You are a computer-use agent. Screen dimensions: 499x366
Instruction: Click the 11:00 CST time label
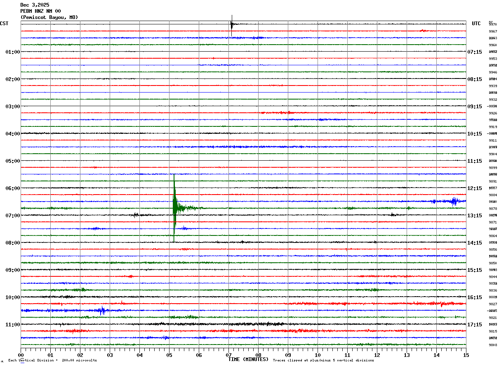click(12, 325)
